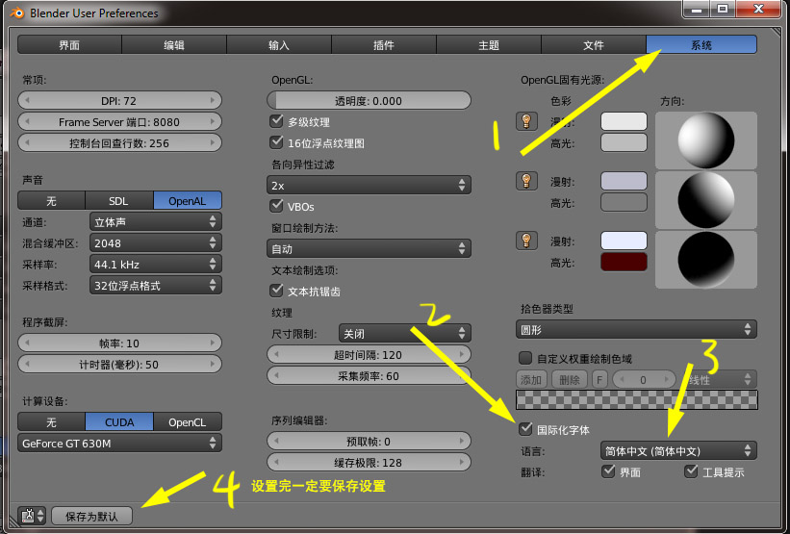The width and height of the screenshot is (790, 534).
Task: Switch to the 编辑 tab
Action: 174,45
